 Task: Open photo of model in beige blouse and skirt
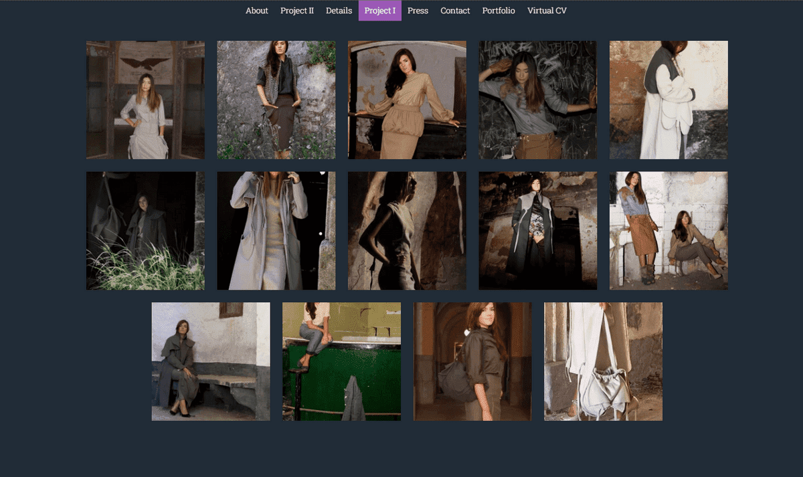point(407,100)
